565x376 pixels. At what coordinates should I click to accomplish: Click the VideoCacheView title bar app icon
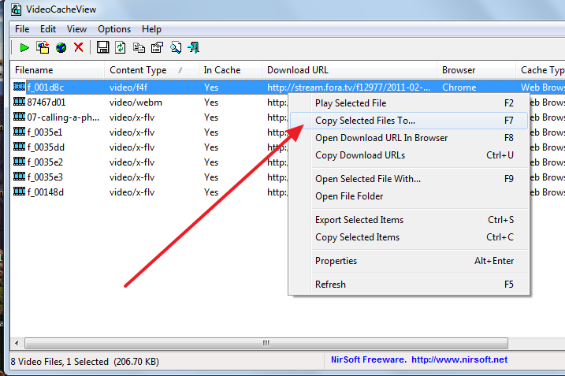tap(16, 9)
